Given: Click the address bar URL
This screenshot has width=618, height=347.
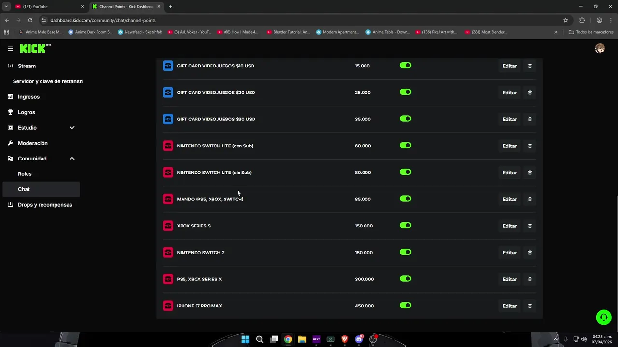Looking at the screenshot, I should click(x=103, y=20).
